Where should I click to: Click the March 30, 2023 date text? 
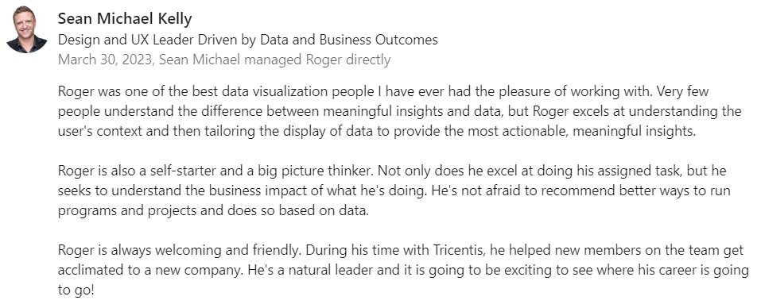pos(105,60)
